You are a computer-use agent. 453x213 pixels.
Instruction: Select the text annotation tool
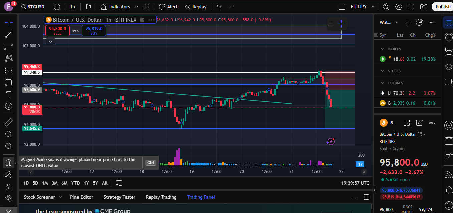(9, 94)
